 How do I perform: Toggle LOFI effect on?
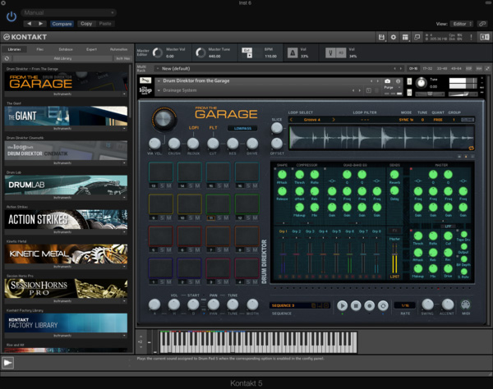193,128
